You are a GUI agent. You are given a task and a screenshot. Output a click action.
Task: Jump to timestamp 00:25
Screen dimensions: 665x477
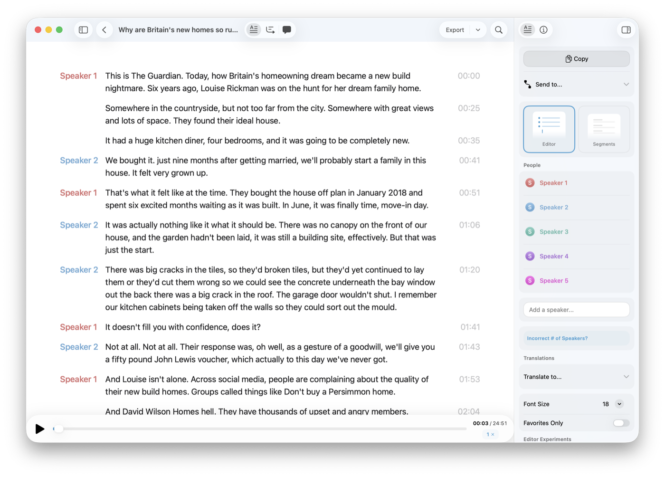[x=469, y=108]
